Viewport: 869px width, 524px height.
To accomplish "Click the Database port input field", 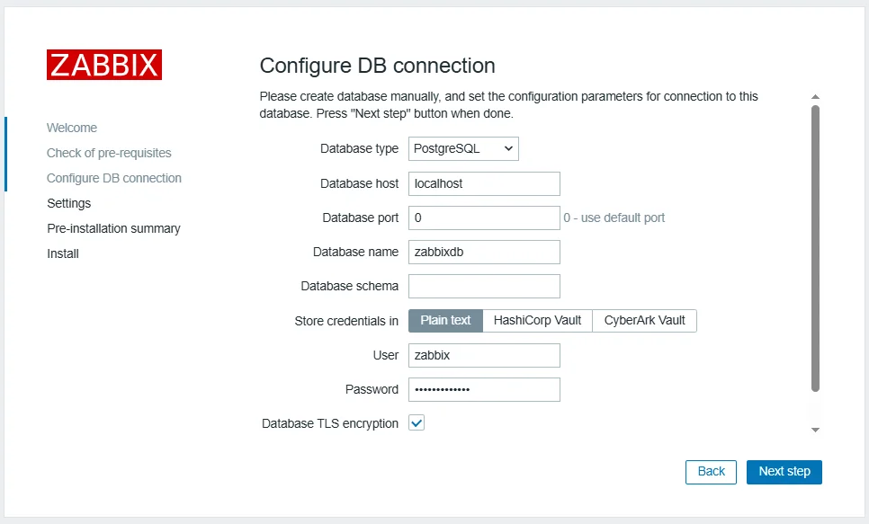I will 484,218.
